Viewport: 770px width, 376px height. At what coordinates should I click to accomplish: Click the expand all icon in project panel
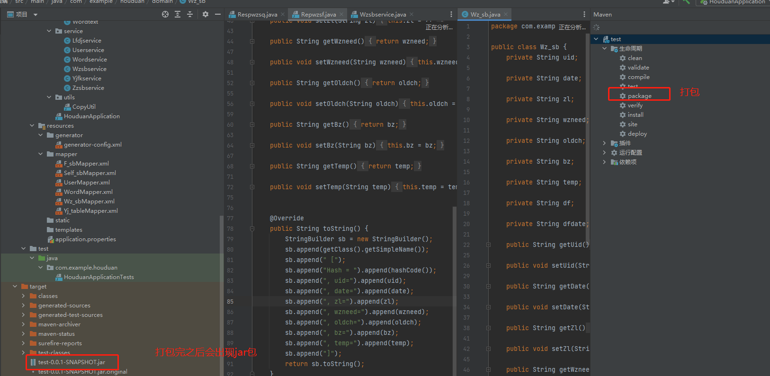tap(178, 14)
